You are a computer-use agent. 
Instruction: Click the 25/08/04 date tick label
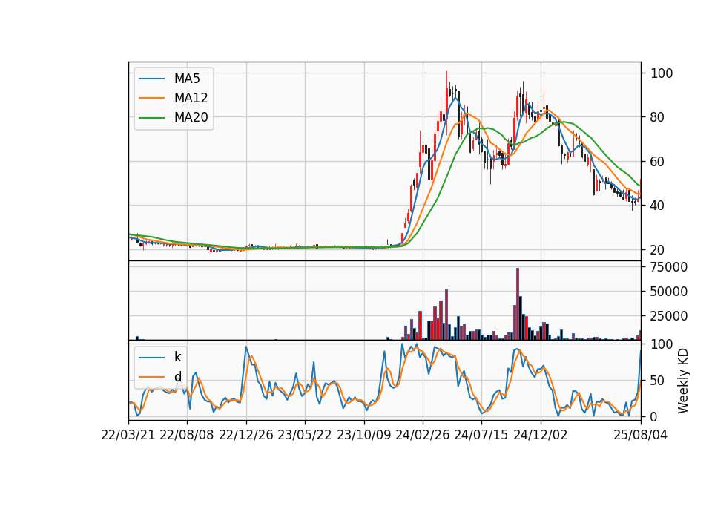(641, 435)
